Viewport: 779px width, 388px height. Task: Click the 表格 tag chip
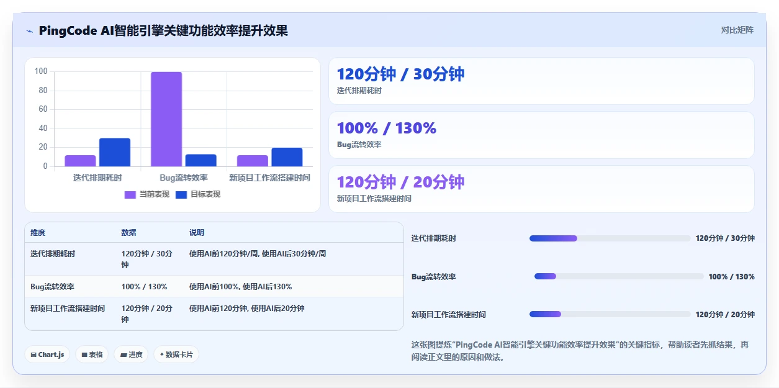click(x=92, y=354)
